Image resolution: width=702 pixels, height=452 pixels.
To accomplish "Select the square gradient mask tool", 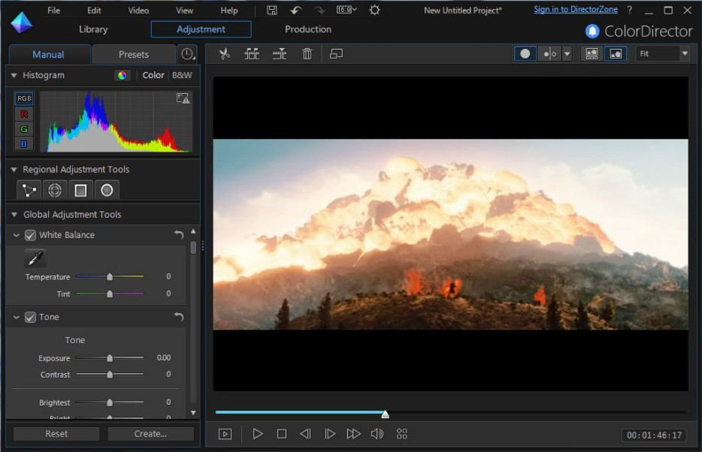I will 80,191.
